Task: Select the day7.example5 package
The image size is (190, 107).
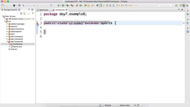Action: coord(17,39)
